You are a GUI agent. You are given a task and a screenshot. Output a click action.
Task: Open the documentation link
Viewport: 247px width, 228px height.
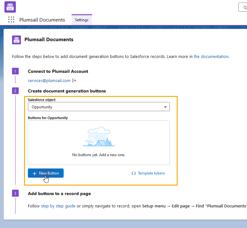211,57
